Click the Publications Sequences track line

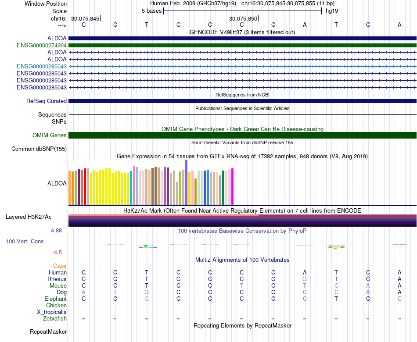coord(243,114)
